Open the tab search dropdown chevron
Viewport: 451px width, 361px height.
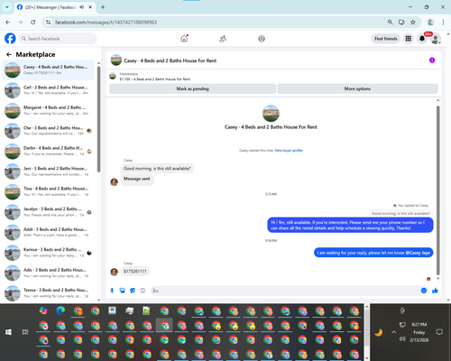click(7, 7)
